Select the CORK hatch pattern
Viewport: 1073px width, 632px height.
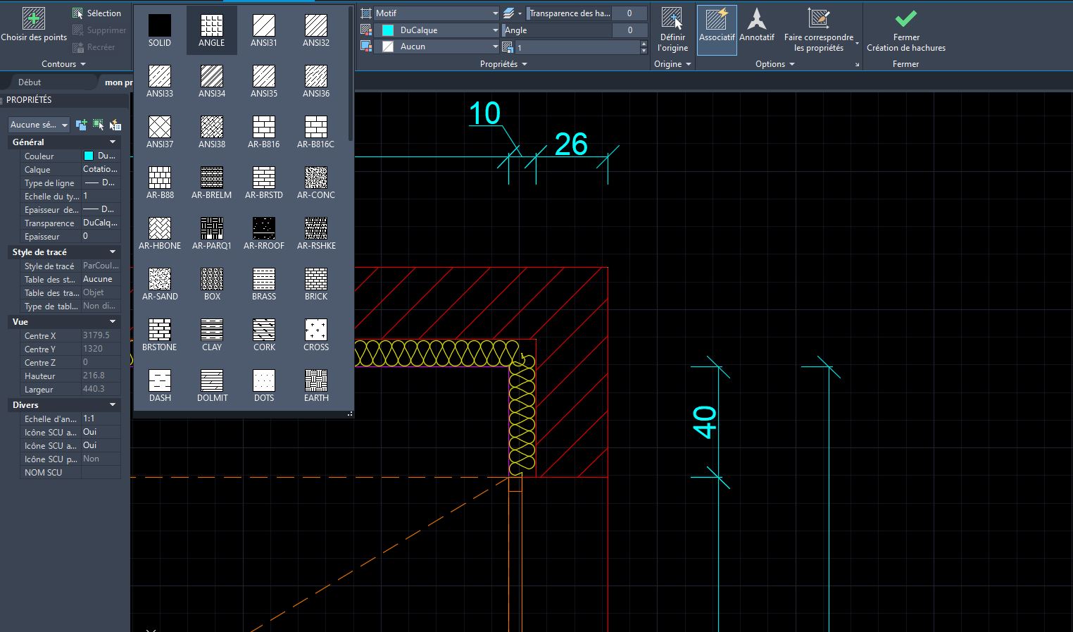(263, 330)
